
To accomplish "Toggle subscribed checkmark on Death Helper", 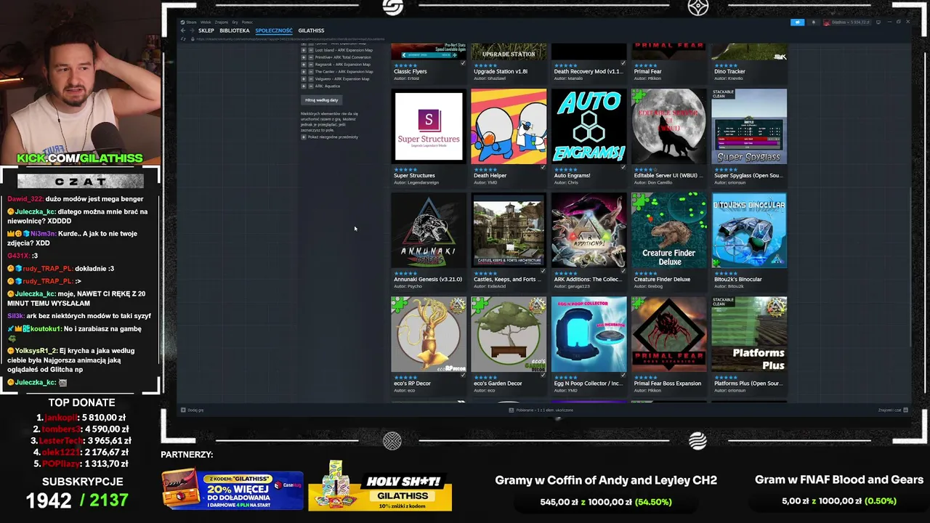I will click(x=543, y=167).
